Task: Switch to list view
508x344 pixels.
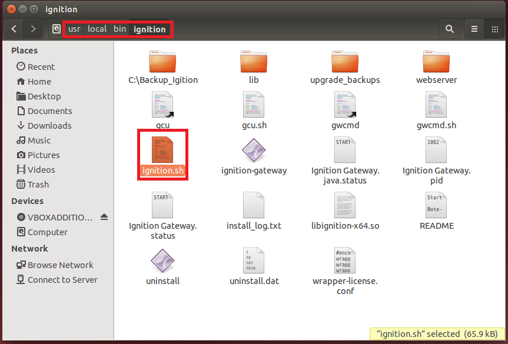Action: point(474,29)
